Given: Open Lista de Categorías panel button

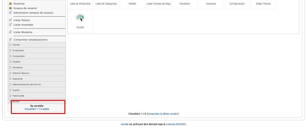Looking at the screenshot, I should click(106, 4).
